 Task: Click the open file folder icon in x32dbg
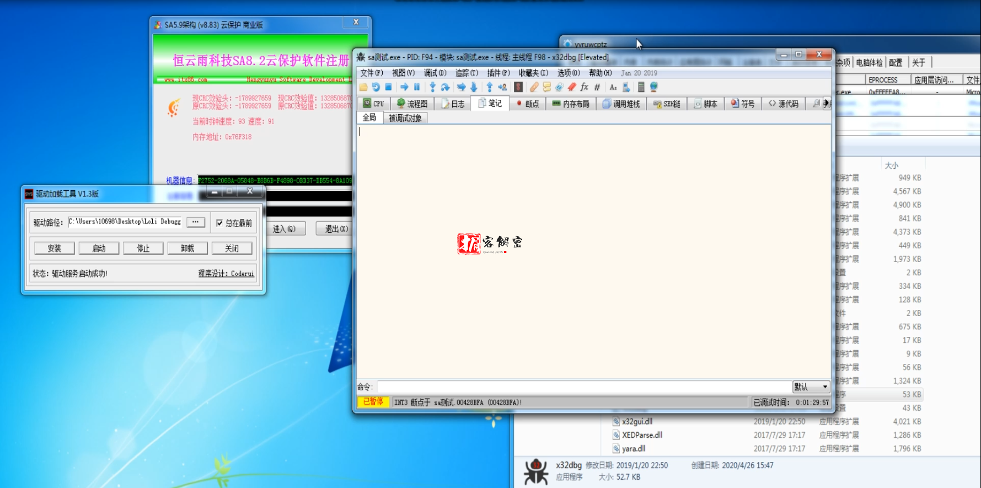(x=363, y=87)
